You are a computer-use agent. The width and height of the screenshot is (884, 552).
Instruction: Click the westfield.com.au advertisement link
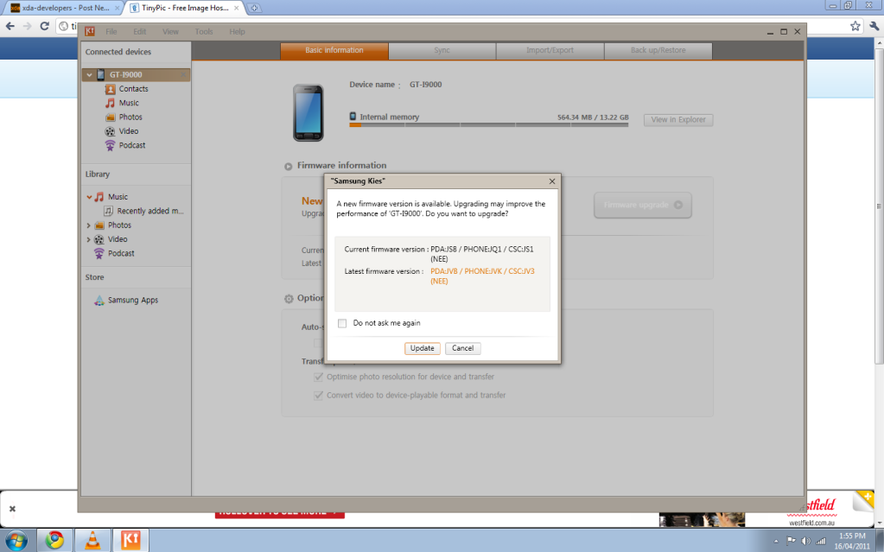(x=811, y=523)
